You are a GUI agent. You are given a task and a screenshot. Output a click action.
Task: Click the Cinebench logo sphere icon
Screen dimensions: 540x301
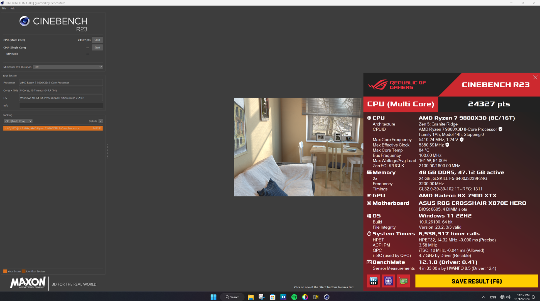tap(24, 21)
